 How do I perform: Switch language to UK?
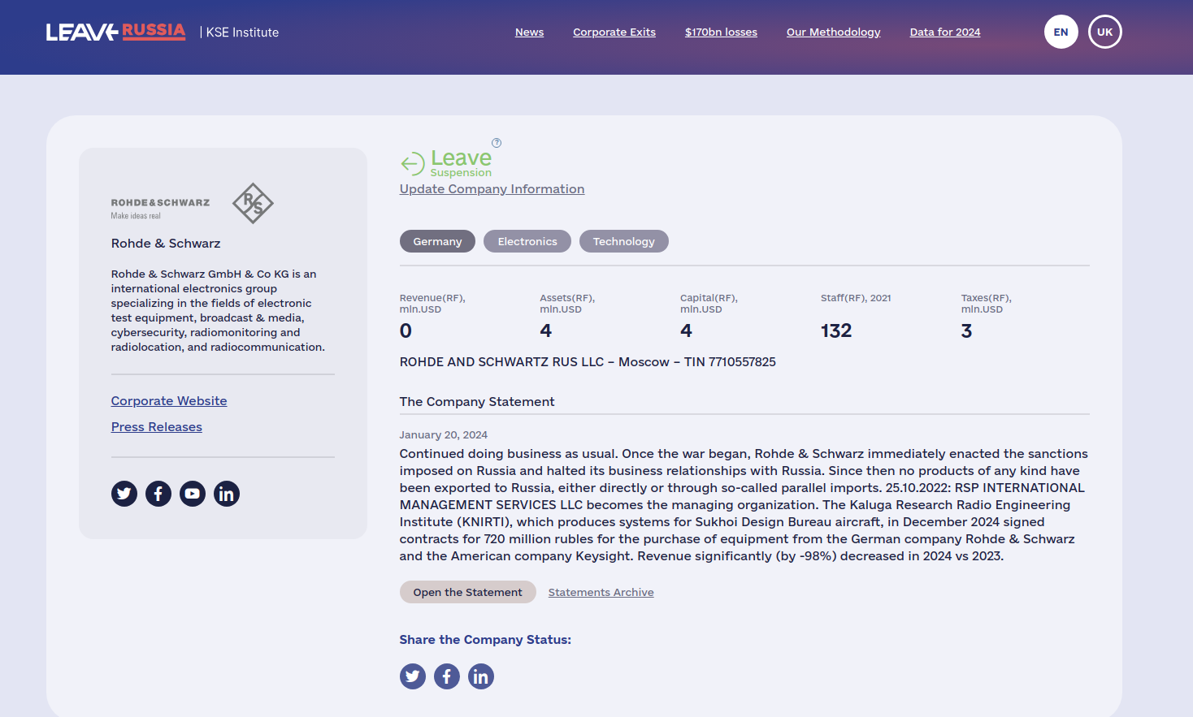(1105, 32)
